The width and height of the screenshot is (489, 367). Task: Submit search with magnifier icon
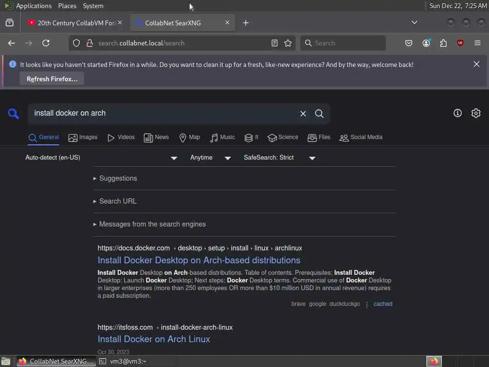tap(319, 114)
